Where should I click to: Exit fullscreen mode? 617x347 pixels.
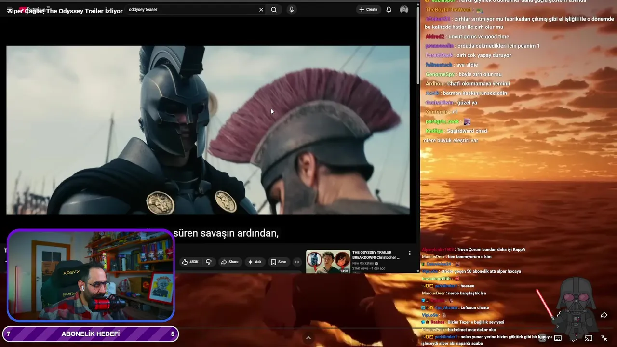tap(604, 338)
